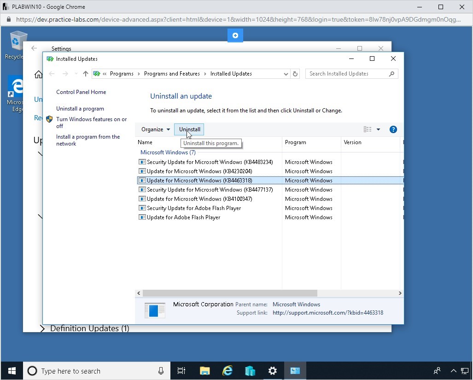Open Turn Windows features on or off

[x=91, y=123]
